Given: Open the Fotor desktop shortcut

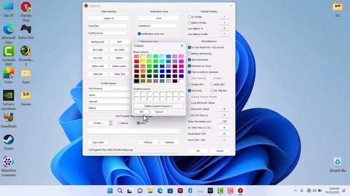Looking at the screenshot, I should [9, 76].
